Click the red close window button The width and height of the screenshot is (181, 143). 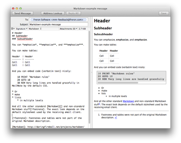pos(13,9)
